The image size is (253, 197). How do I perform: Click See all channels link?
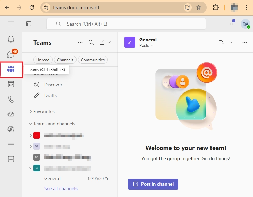click(x=61, y=188)
